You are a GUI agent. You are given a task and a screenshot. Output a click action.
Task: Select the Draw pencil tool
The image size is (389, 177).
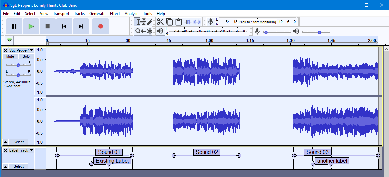point(150,22)
